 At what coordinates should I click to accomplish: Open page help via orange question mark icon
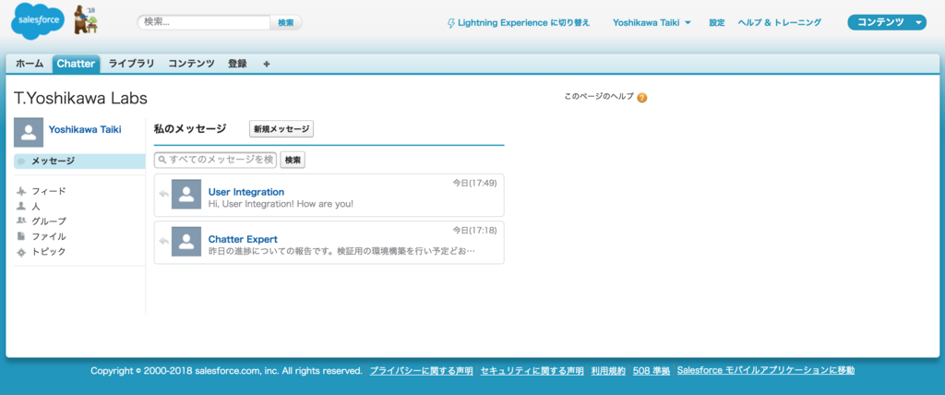pos(642,98)
